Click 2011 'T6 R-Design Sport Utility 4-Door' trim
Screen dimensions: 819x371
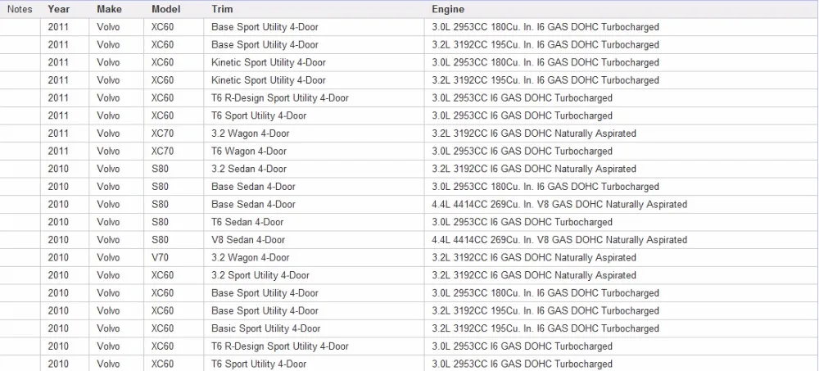pos(314,97)
